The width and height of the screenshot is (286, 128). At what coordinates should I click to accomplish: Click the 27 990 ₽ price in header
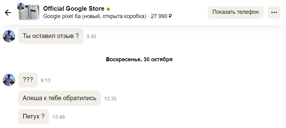point(161,16)
